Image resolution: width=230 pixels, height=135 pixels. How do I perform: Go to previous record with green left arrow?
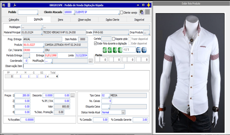coord(110,50)
